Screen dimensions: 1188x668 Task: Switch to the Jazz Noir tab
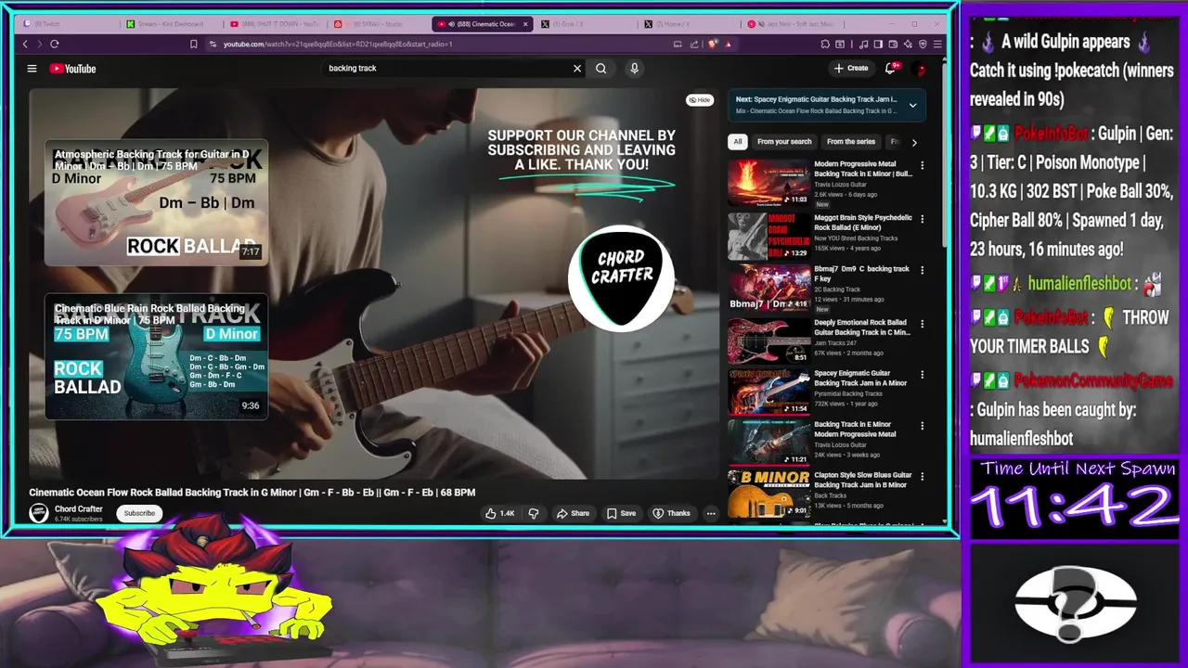[x=795, y=24]
